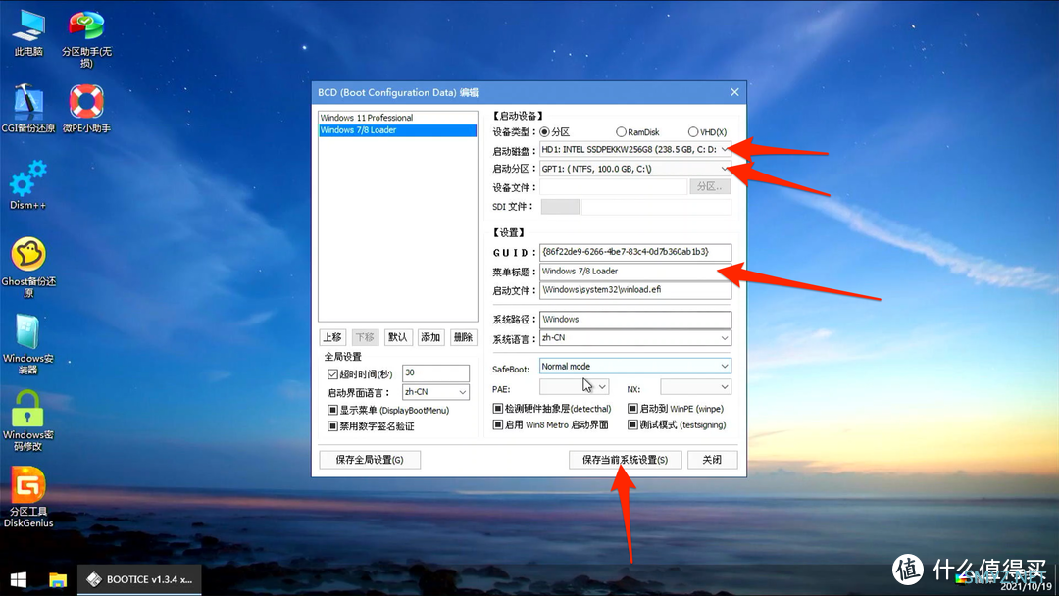Click the disabled 分区.. button beside 设备文件

(710, 187)
